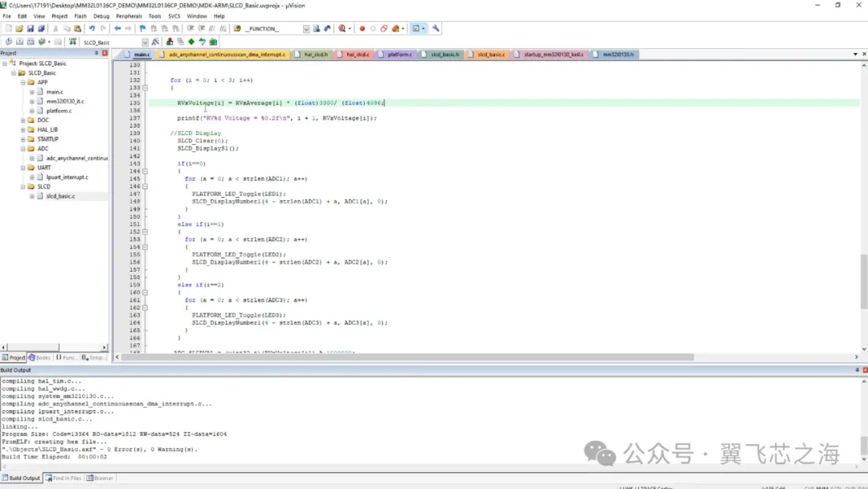Open the SLCD_Basic target selection dropdown
Image resolution: width=868 pixels, height=489 pixels.
(x=145, y=41)
